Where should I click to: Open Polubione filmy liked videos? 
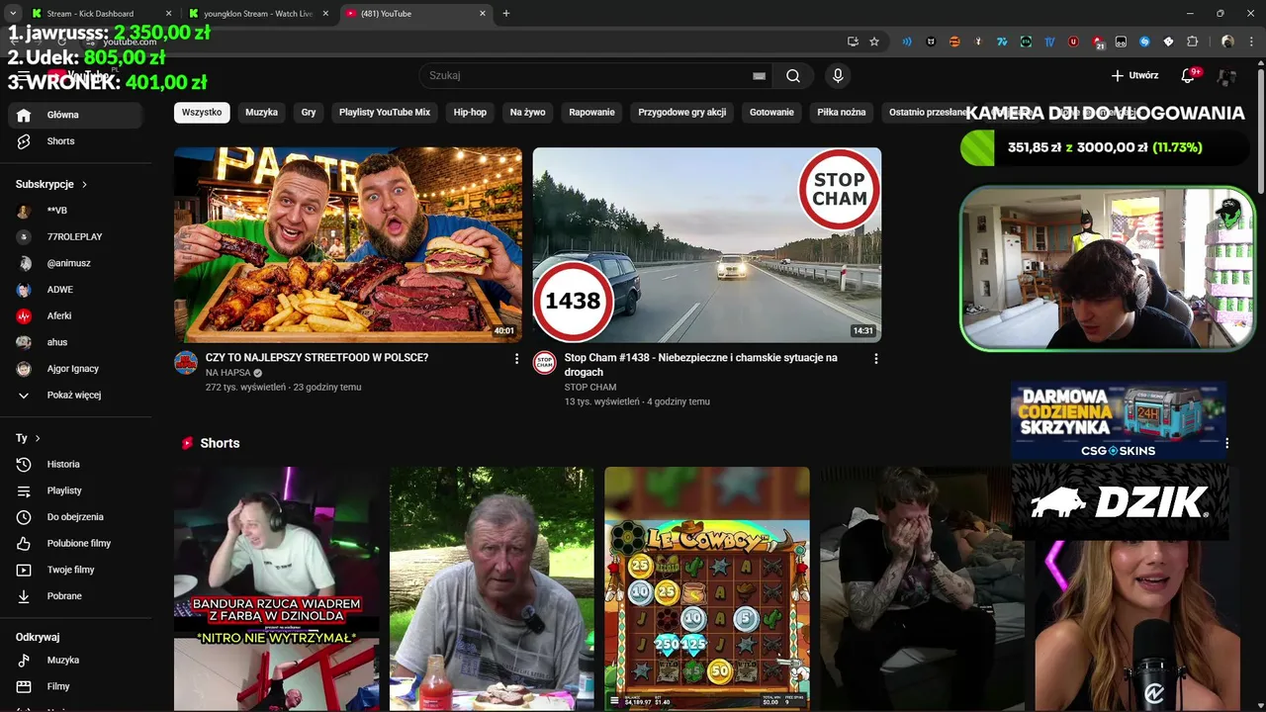(x=77, y=543)
